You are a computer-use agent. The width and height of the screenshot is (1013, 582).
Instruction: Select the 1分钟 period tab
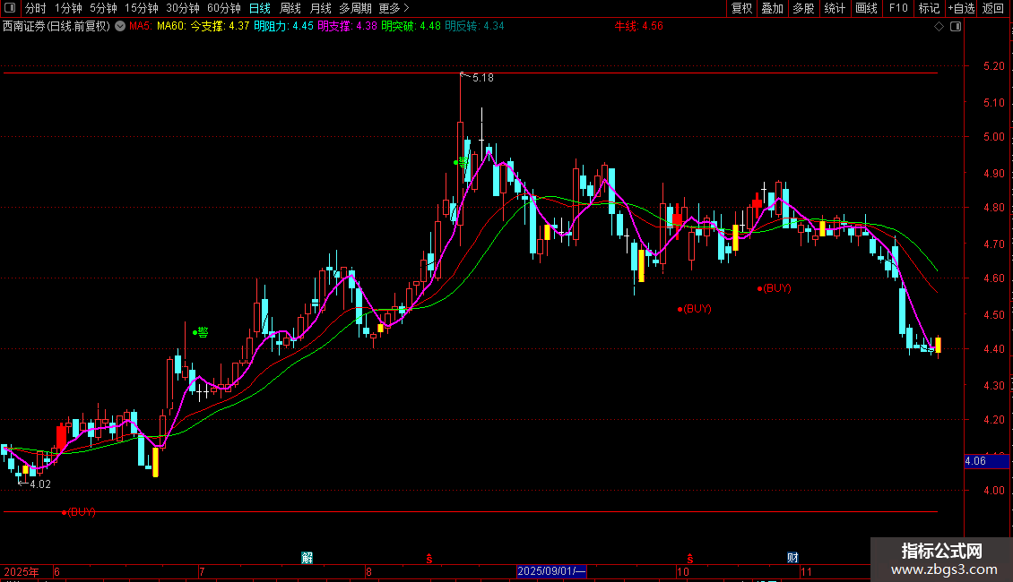click(68, 8)
